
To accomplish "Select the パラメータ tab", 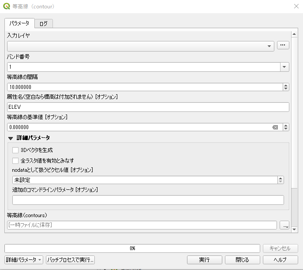I will coord(19,23).
